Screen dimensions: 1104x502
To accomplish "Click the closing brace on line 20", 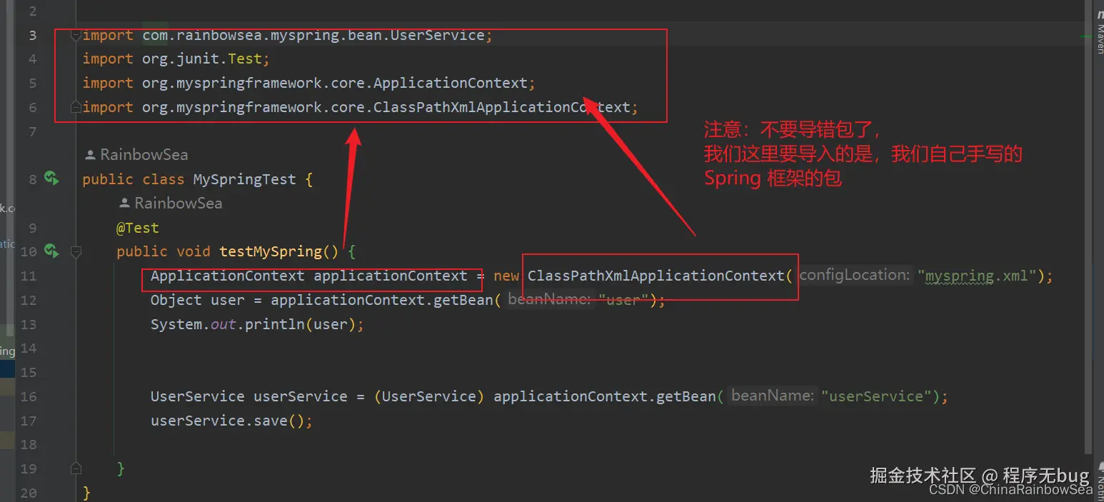I will 86,493.
